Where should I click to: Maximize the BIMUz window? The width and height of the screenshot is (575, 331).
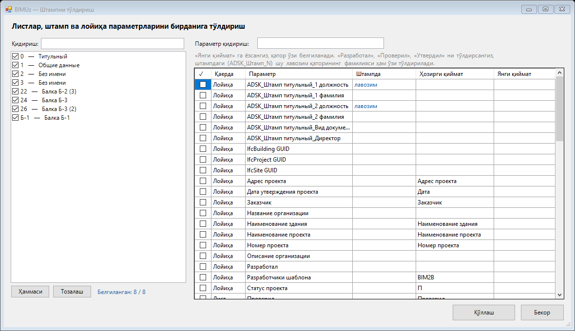(x=545, y=9)
